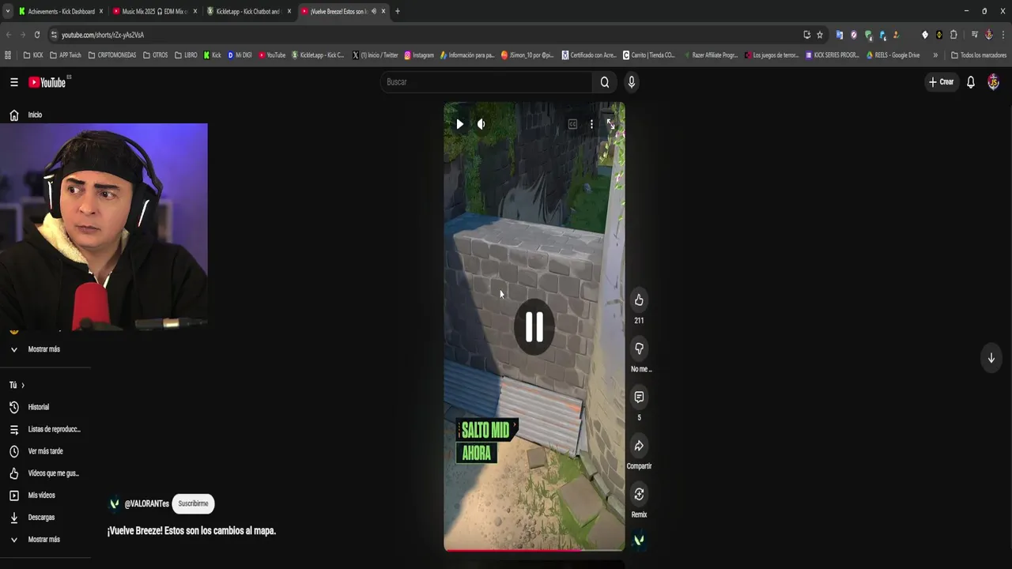Open the Short's comments
The height and width of the screenshot is (569, 1012).
639,397
